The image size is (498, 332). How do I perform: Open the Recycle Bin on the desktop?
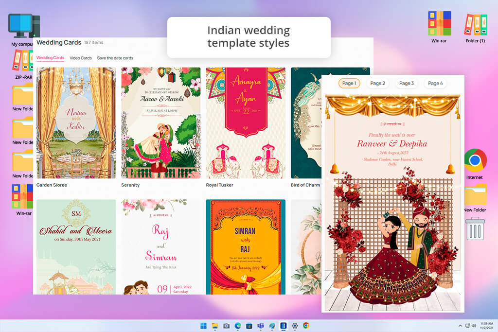[x=475, y=228]
